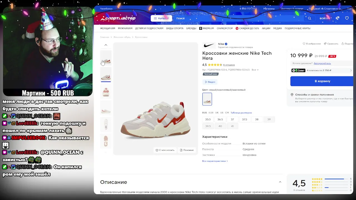Open Подарочные карты section

click(298, 28)
